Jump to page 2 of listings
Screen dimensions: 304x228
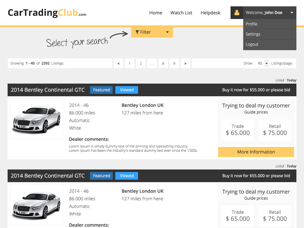click(x=141, y=64)
